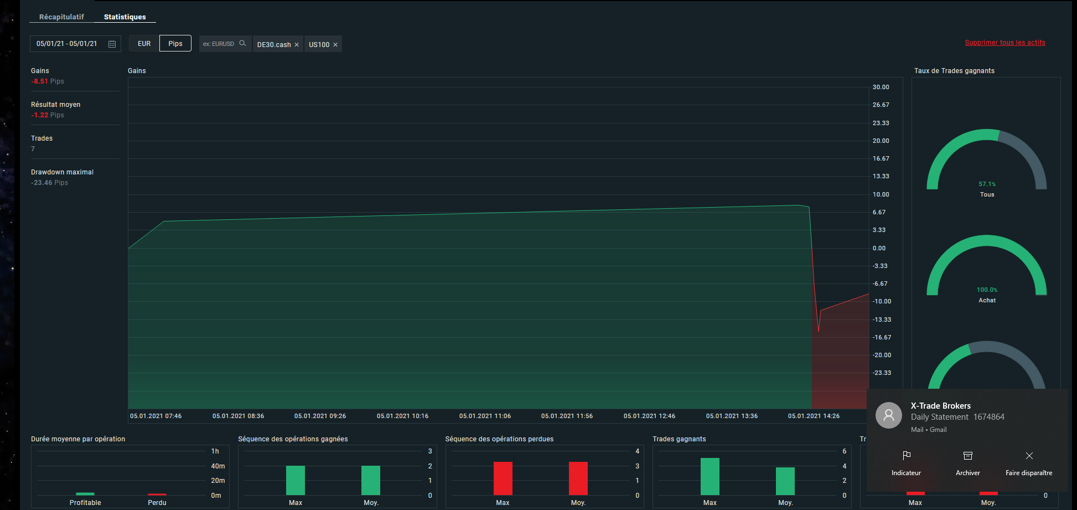The height and width of the screenshot is (510, 1077).
Task: Switch gains unit to EUR
Action: [144, 44]
